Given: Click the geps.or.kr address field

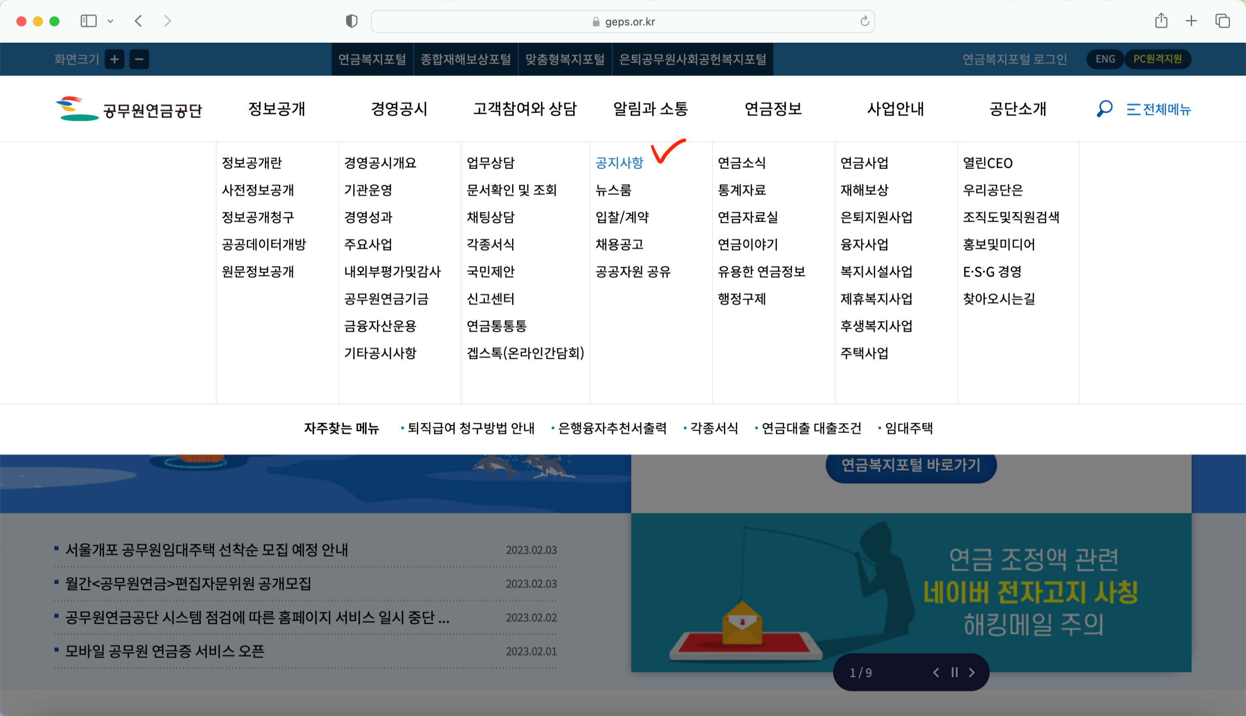Looking at the screenshot, I should coord(629,22).
